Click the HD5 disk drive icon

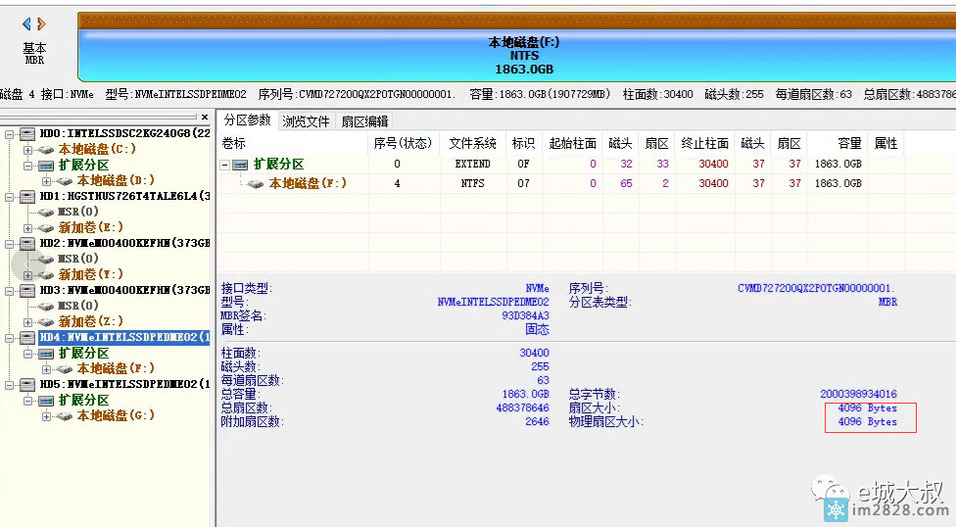coord(27,384)
